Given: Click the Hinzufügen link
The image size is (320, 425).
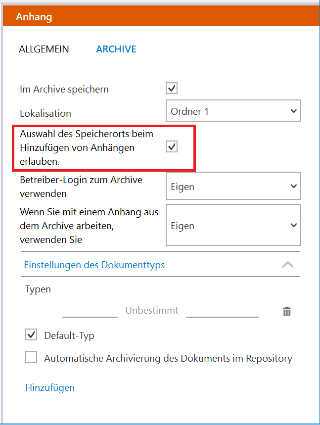Looking at the screenshot, I should 50,387.
